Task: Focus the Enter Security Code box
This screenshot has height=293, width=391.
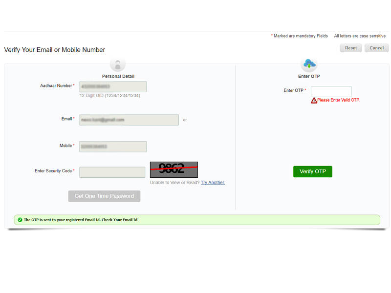Action: 112,172
